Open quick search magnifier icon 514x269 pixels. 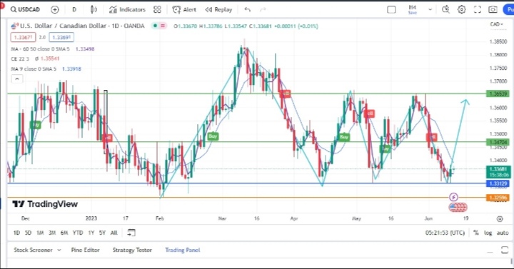(445, 9)
